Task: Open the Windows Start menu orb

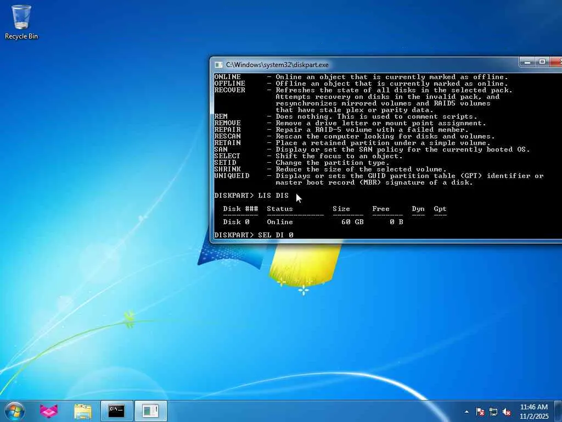Action: coord(15,411)
